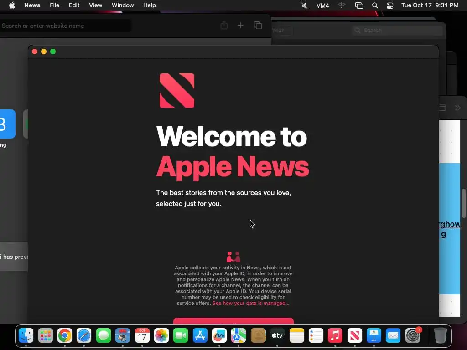Open Keynote from the dock
Viewport: 467px width, 350px height.
(x=374, y=336)
